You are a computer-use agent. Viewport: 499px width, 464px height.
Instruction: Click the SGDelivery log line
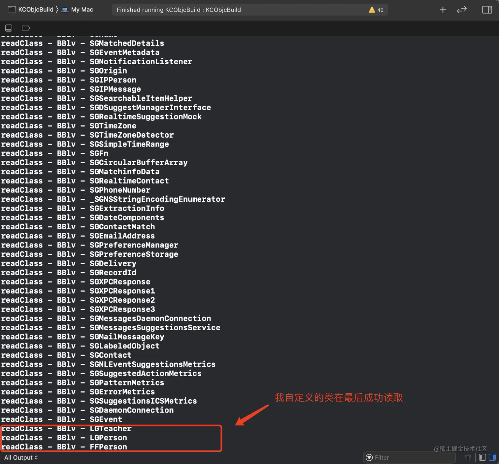(69, 264)
